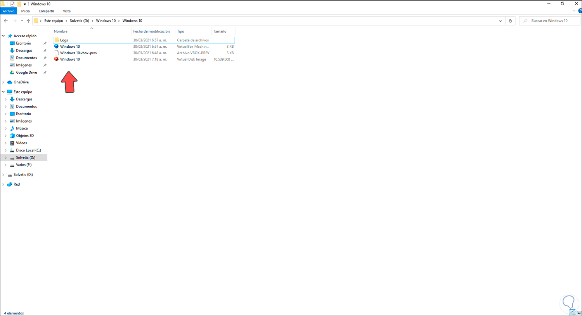Open the Archivo menu tab
This screenshot has width=582, height=316.
point(9,11)
